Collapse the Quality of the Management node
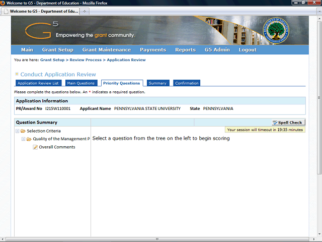The image size is (322, 242). click(24, 139)
